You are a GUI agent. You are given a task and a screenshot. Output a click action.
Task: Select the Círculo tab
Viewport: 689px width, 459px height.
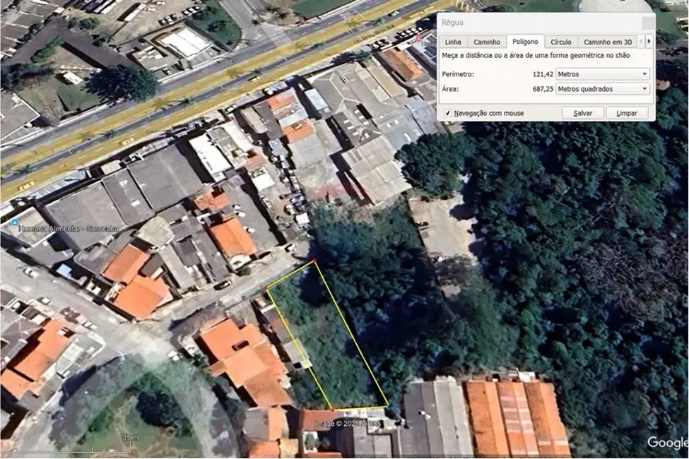point(561,42)
